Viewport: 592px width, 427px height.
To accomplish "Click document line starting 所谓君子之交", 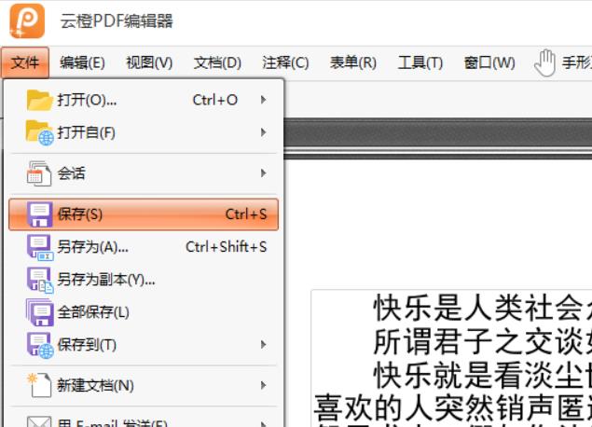I will click(483, 341).
